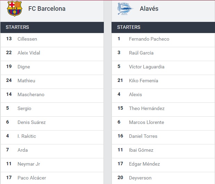Image resolution: width=215 pixels, height=184 pixels.
Task: Click Fernando Pacheco in the Alavés lineup
Action: (x=149, y=39)
